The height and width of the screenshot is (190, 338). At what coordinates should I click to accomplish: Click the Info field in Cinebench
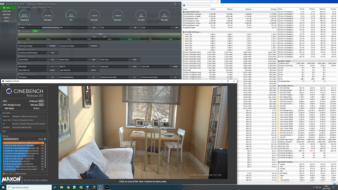(x=29, y=131)
